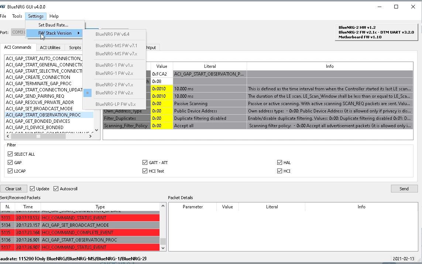Maximize the BlueNRG GUI window

click(396, 7)
